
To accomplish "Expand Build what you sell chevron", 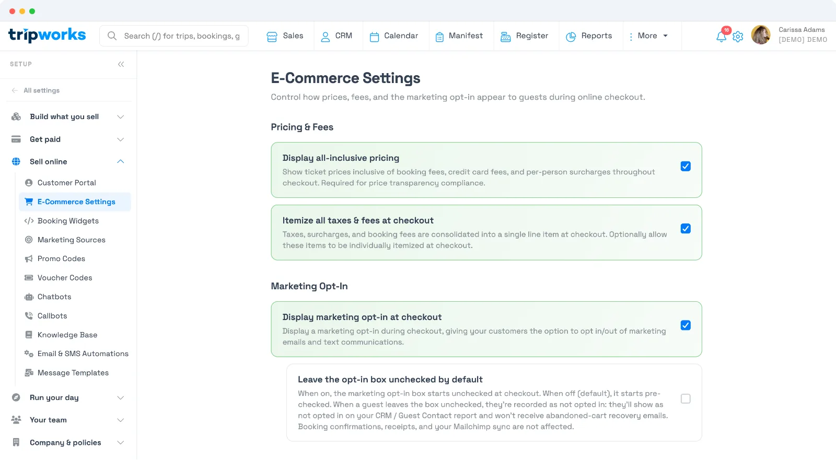I will [121, 116].
